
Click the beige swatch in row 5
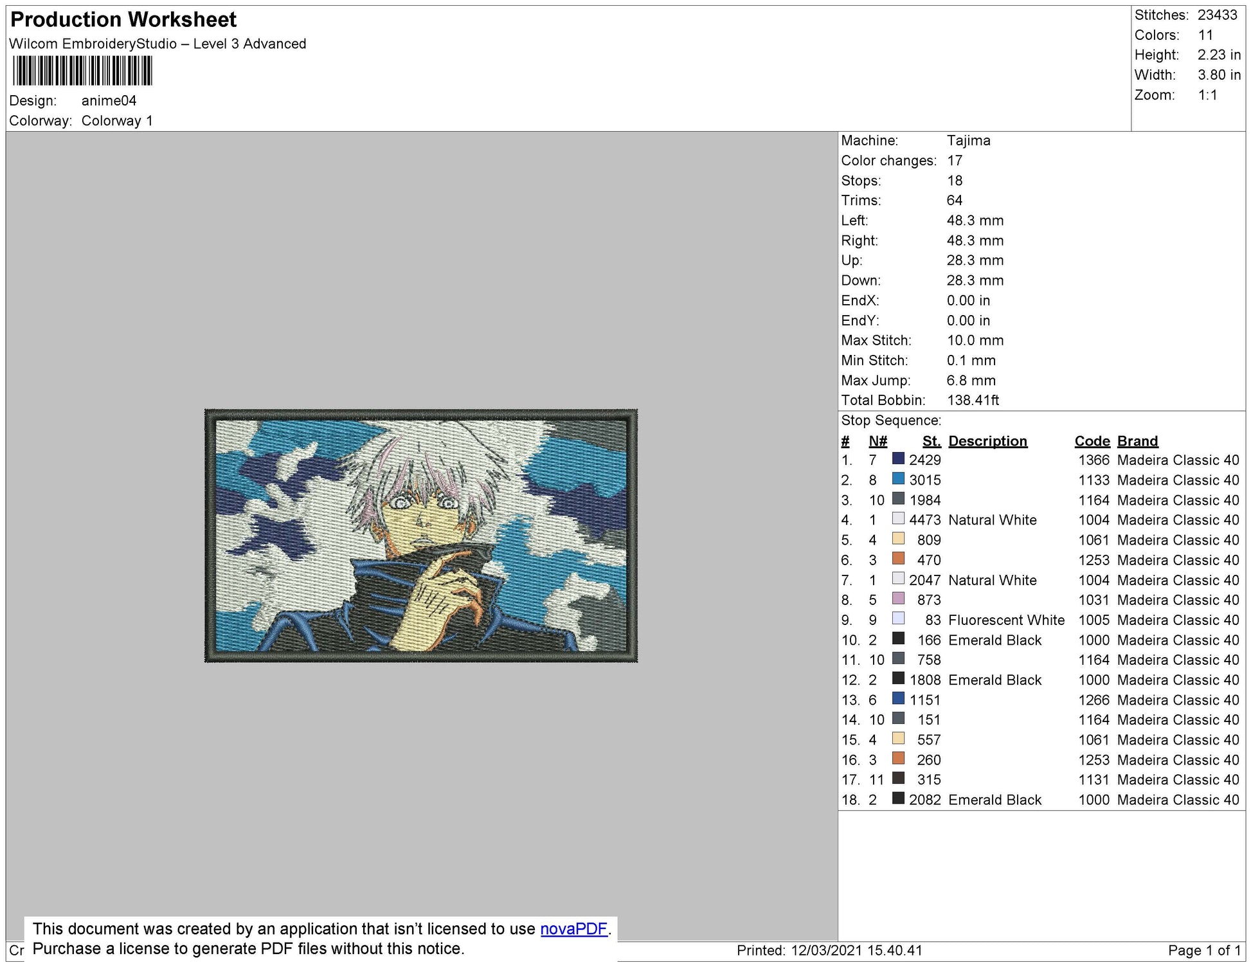(898, 539)
